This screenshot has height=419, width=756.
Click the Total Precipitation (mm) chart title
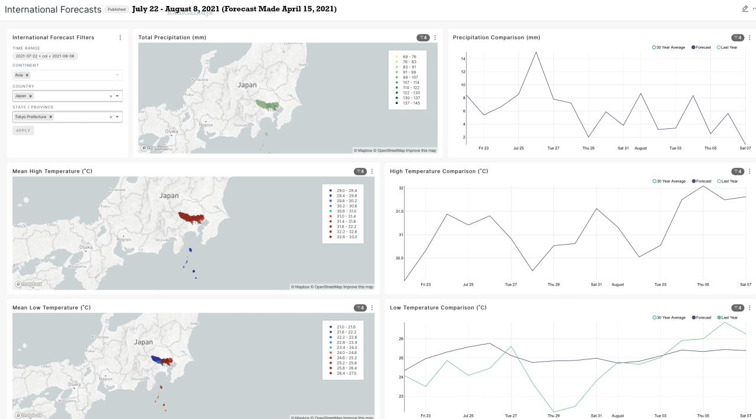[x=172, y=37]
